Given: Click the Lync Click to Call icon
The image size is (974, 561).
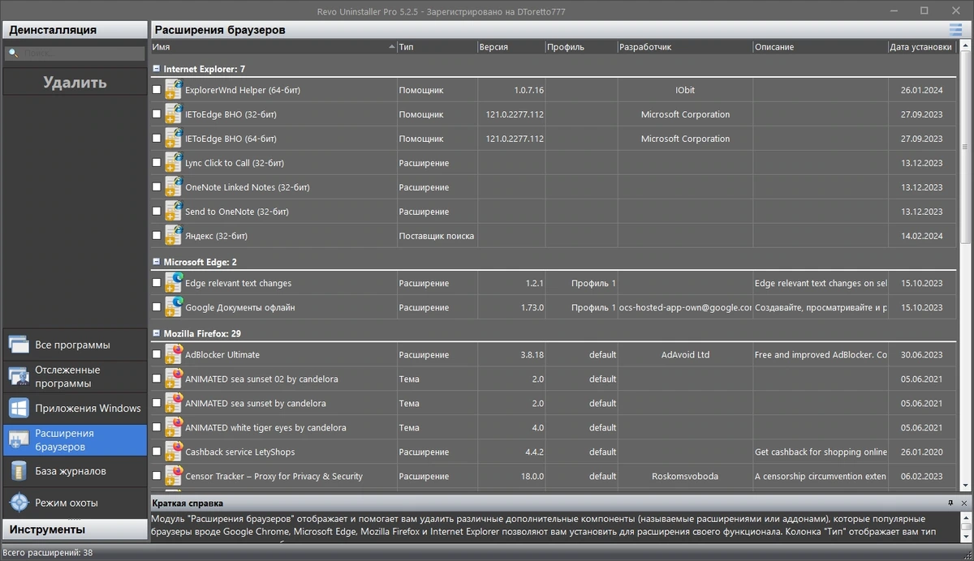Looking at the screenshot, I should click(x=174, y=163).
